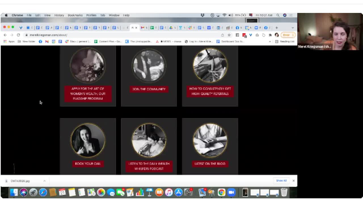Open Finder from the Dock
This screenshot has width=363, height=204.
[14, 192]
